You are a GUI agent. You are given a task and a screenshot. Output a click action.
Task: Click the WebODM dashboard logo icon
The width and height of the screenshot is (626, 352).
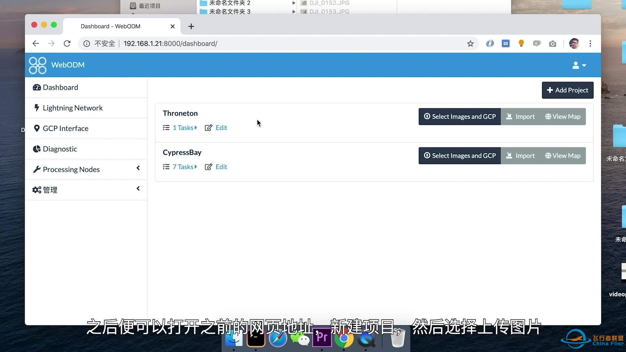coord(38,65)
